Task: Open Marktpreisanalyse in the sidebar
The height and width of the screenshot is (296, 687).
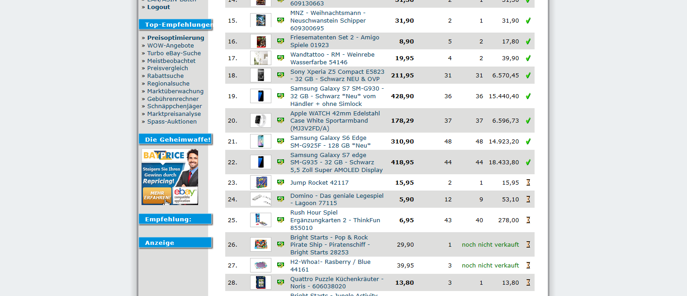Action: coord(174,114)
